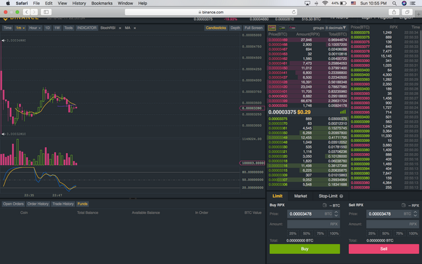Select the 1W chart interval
The image size is (422, 264).
(x=57, y=28)
